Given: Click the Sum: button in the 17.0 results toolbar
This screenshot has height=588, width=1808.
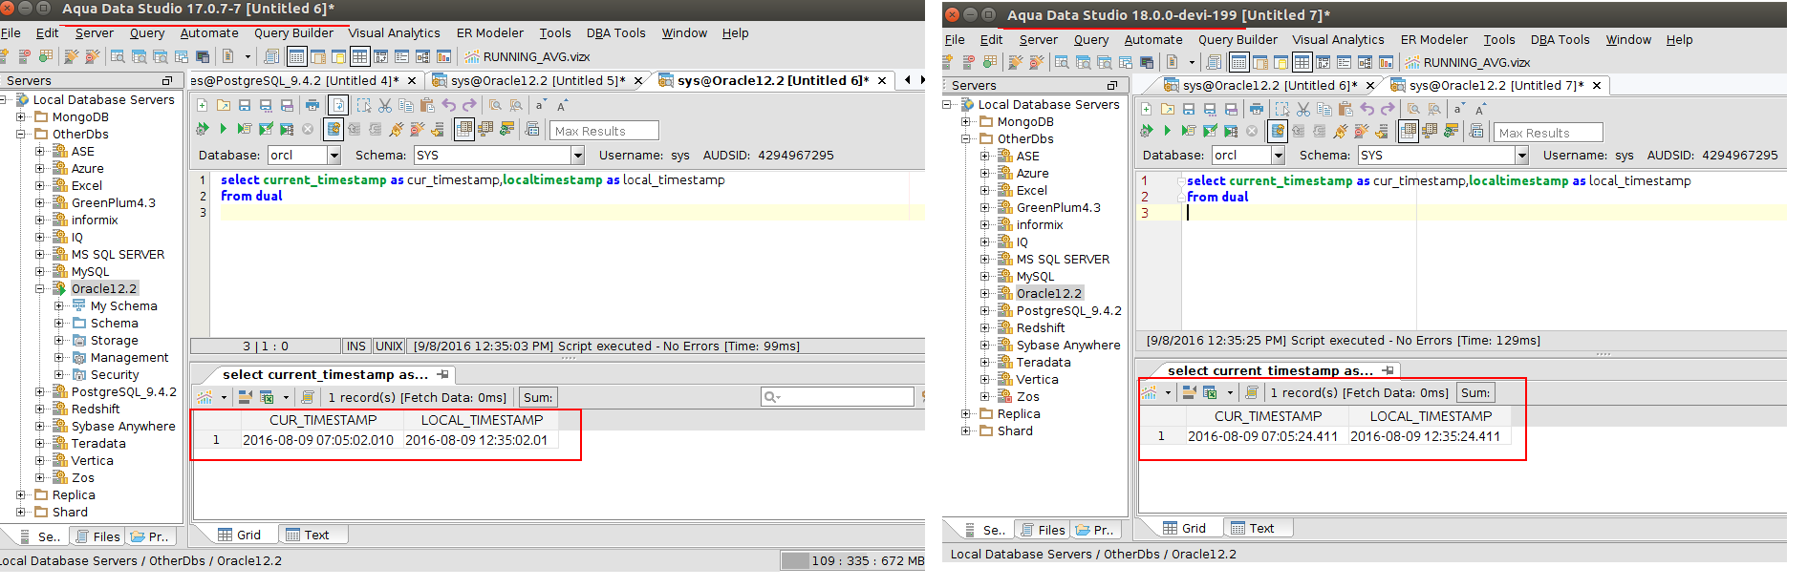Looking at the screenshot, I should click(x=537, y=397).
